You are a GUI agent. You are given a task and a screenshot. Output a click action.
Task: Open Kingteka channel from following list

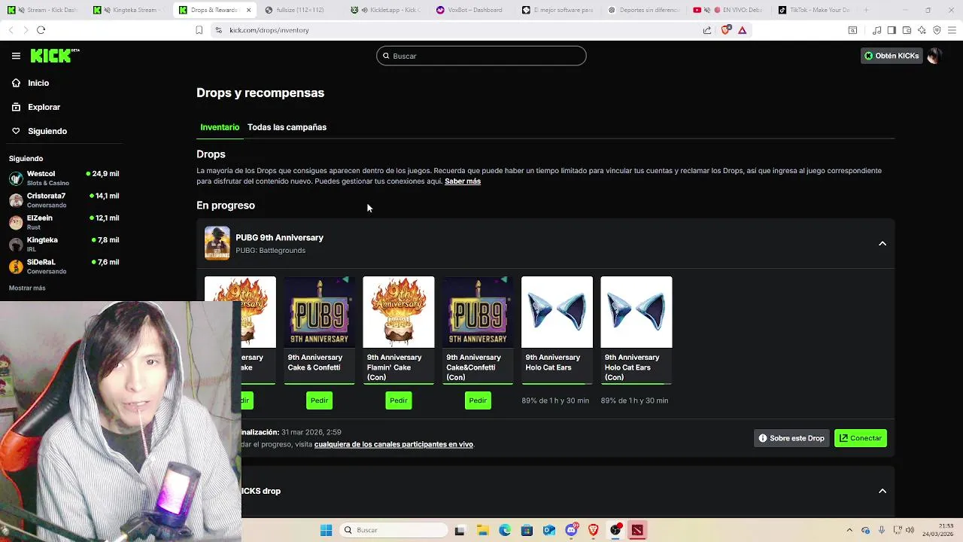coord(64,244)
